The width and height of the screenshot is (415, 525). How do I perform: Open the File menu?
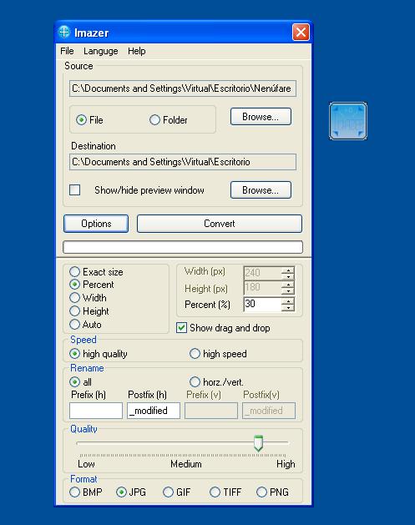tap(67, 51)
